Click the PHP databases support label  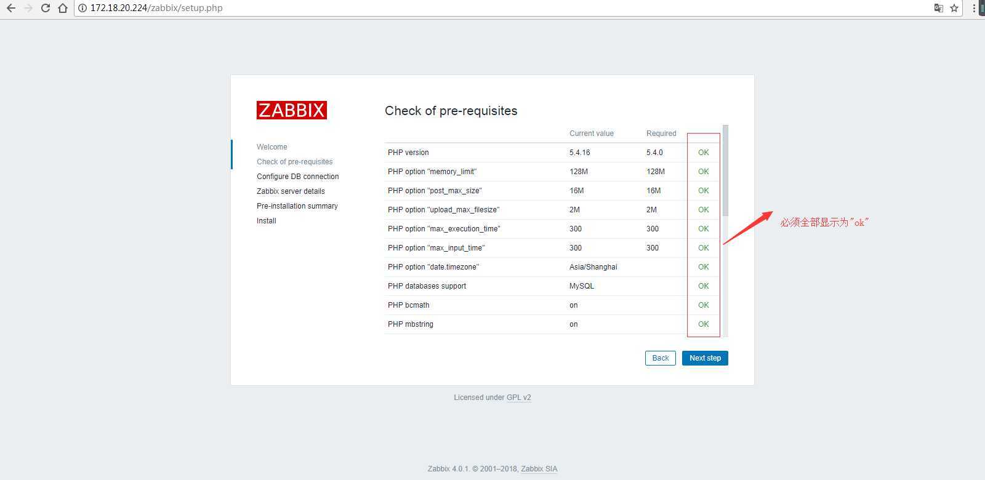coord(427,286)
